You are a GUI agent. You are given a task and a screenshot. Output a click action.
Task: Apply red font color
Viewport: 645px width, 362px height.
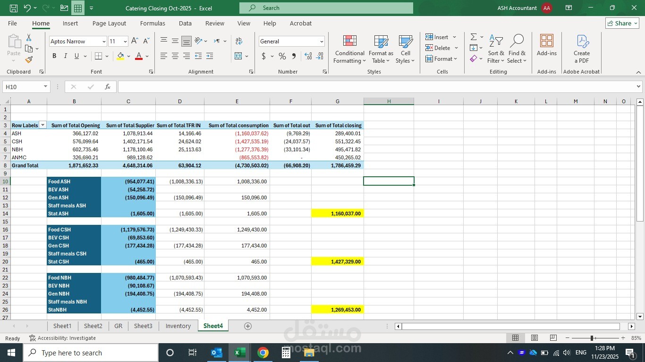click(x=139, y=56)
